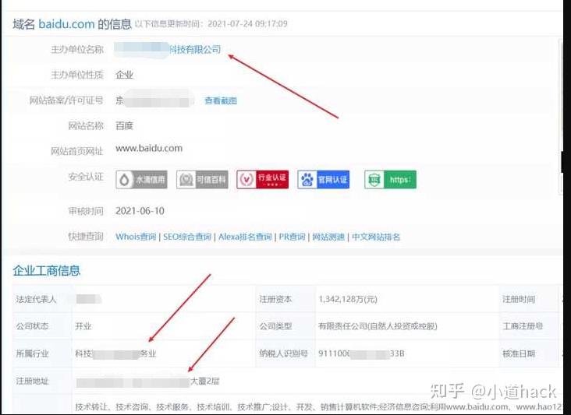571x415 pixels.
Task: Click the 企业 organizer type value
Action: click(125, 75)
